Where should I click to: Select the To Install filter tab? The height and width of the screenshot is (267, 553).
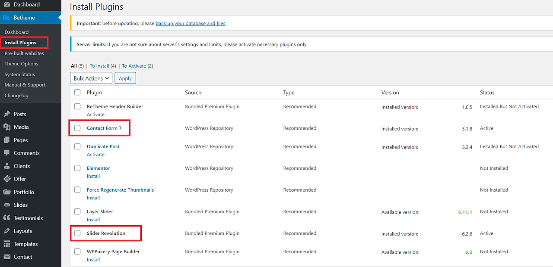[x=99, y=66]
